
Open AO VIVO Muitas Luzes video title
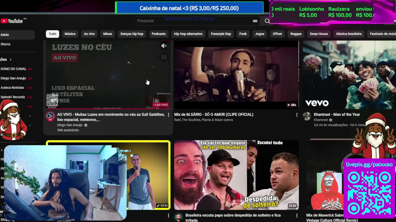[x=111, y=117]
